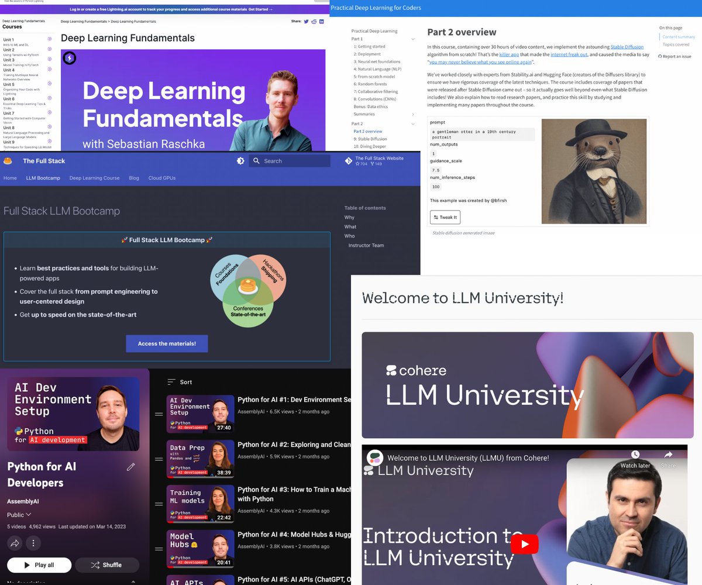Open the killer app link
The height and width of the screenshot is (585, 702).
510,54
